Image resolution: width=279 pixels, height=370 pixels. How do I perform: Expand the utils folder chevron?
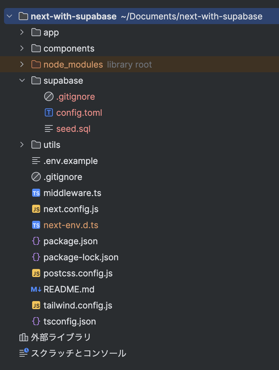pos(22,145)
